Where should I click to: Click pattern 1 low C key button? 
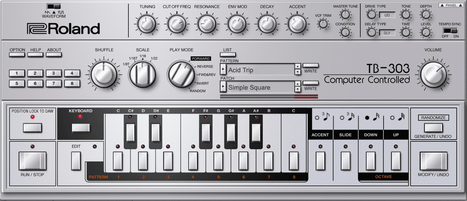click(118, 161)
